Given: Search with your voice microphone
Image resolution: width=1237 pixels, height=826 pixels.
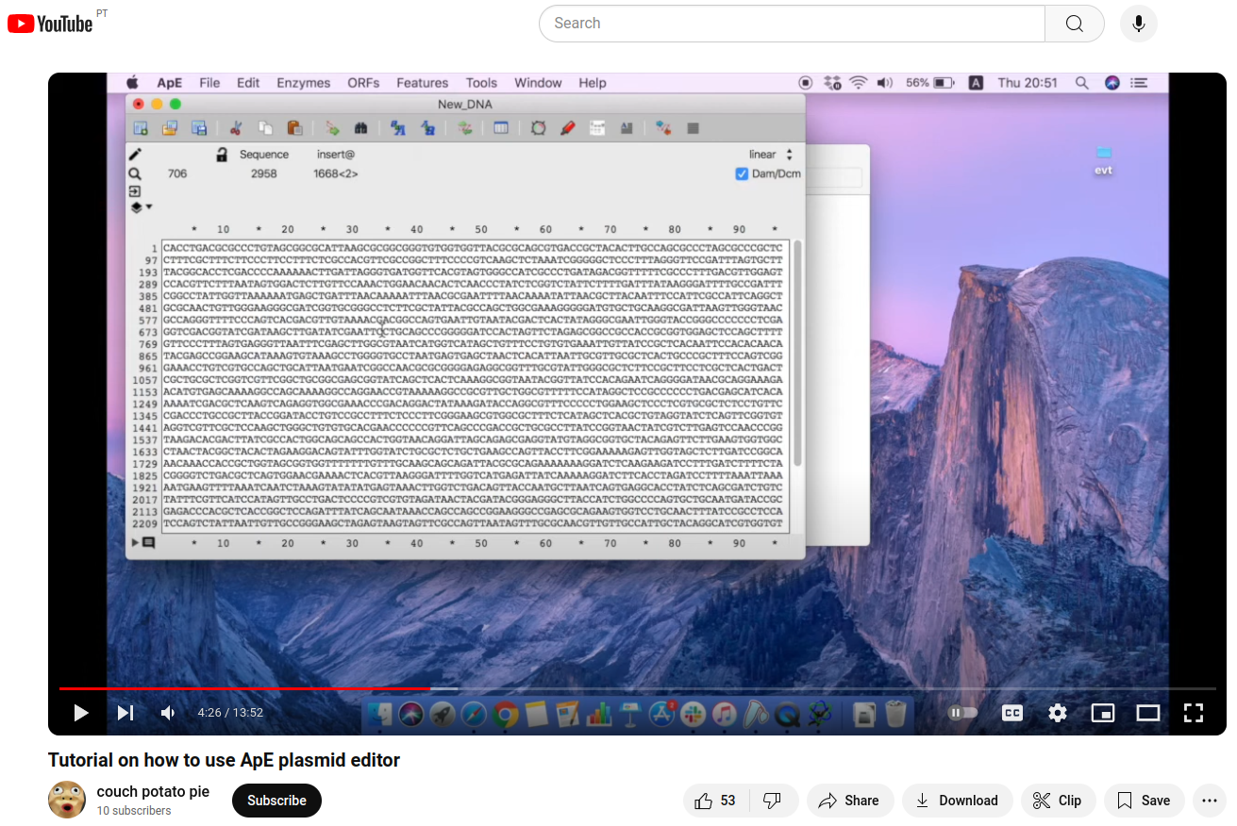Looking at the screenshot, I should 1139,24.
